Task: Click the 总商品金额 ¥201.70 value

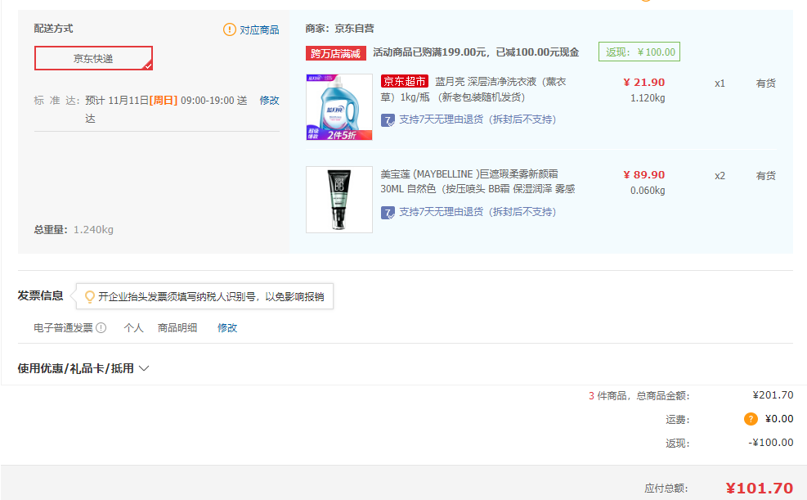Action: (x=773, y=395)
